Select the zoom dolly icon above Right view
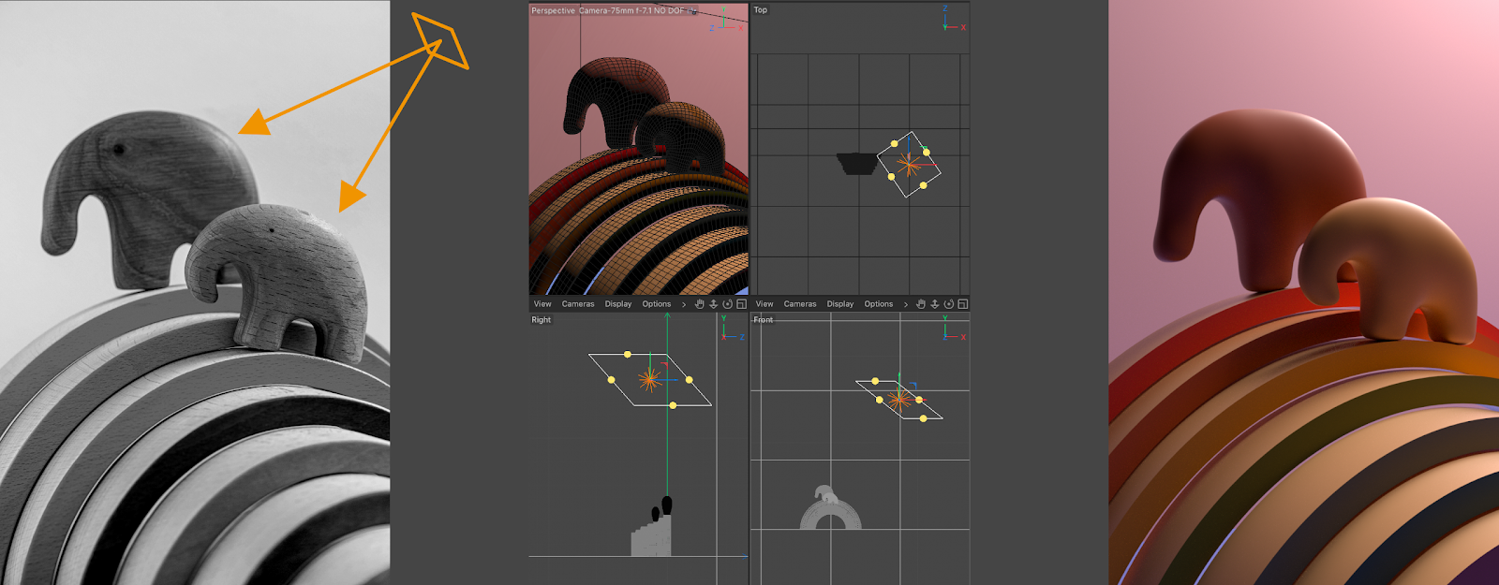 coord(713,304)
